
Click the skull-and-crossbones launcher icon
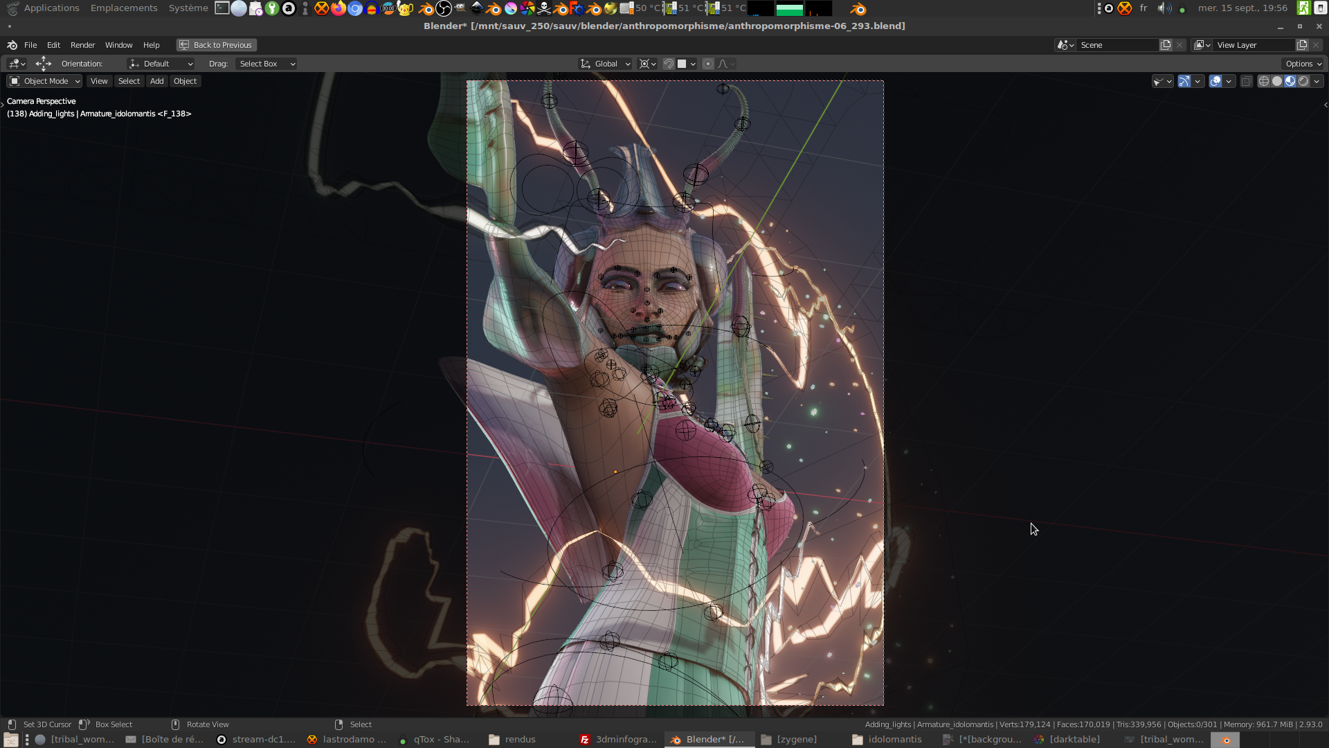click(544, 8)
